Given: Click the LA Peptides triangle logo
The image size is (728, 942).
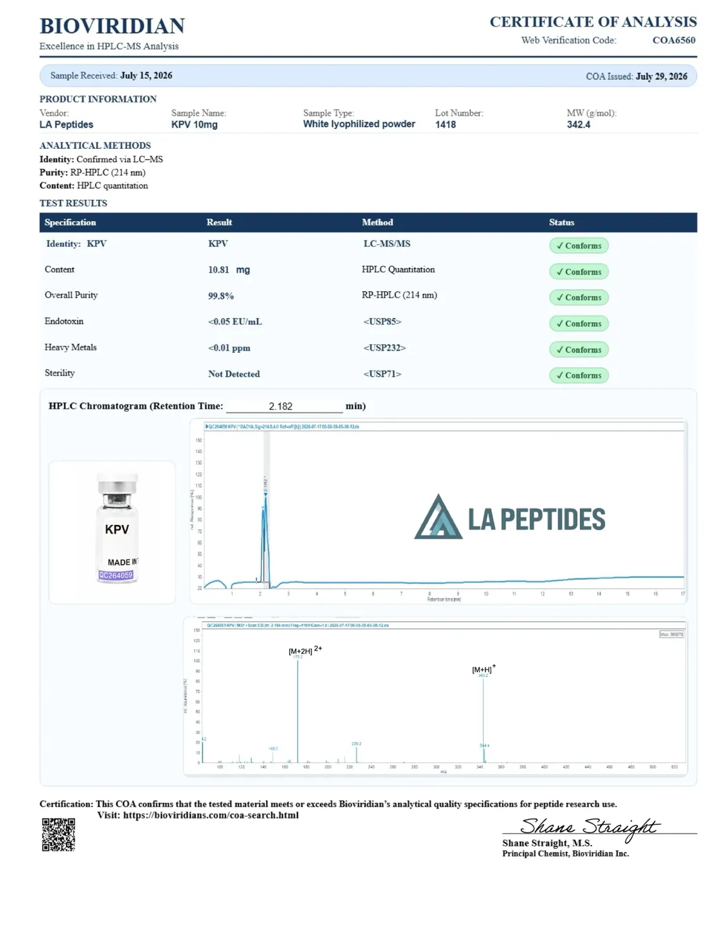Looking at the screenshot, I should pyautogui.click(x=438, y=517).
